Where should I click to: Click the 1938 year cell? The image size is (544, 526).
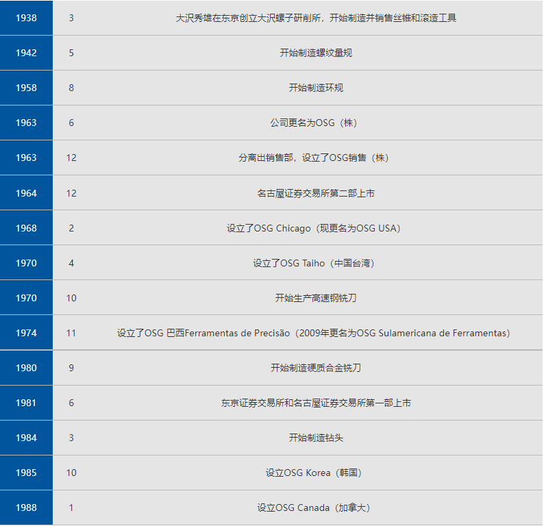26,18
